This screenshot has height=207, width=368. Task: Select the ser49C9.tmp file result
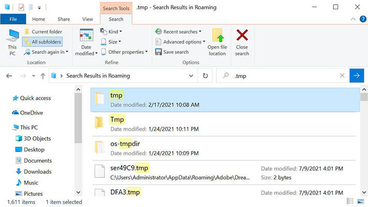pos(129,168)
